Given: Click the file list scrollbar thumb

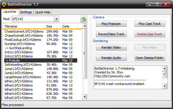Looking at the screenshot, I should 84,53.
